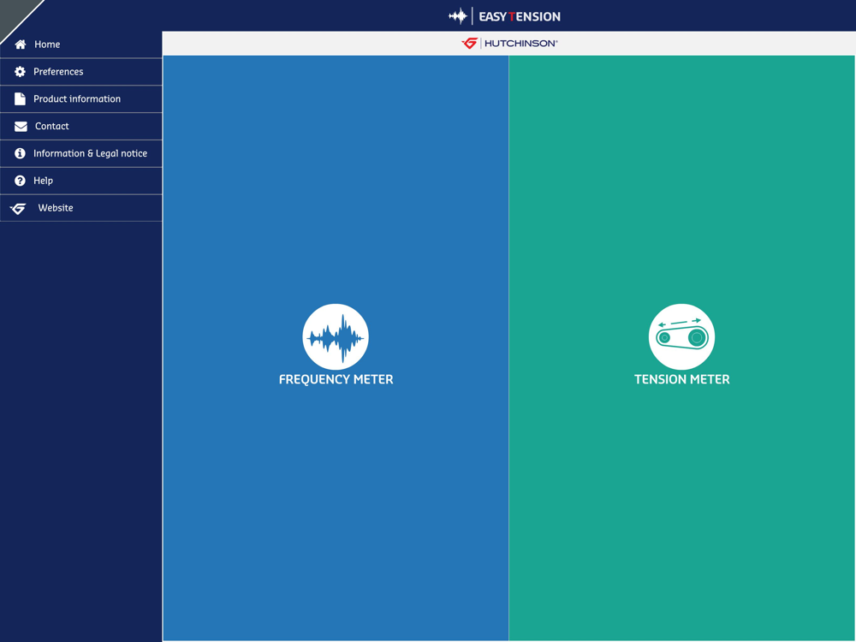856x642 pixels.
Task: Open the Frequency Meter waveform circle icon
Action: (x=336, y=336)
